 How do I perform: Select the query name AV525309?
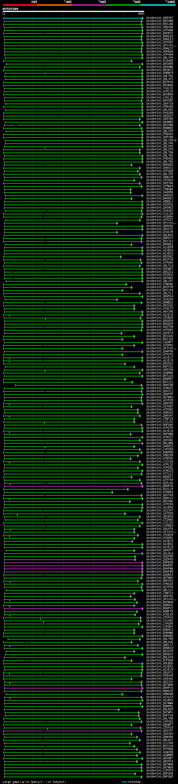[10, 9]
